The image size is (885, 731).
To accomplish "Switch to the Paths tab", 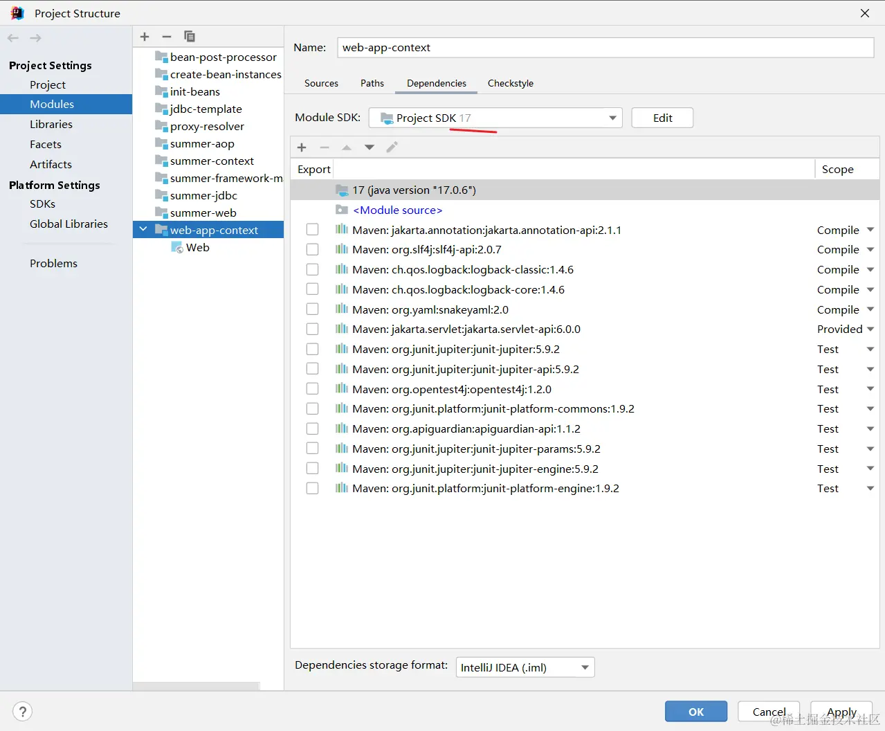I will coord(372,83).
